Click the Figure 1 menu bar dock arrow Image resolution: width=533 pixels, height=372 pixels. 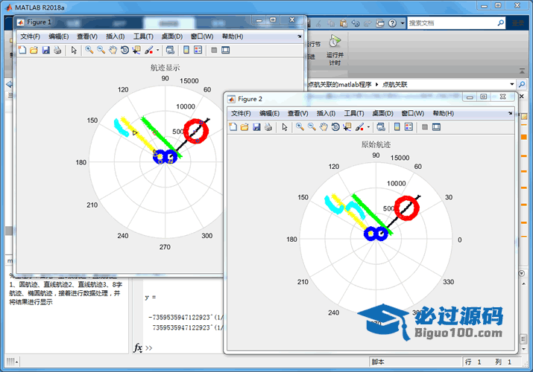(x=300, y=36)
